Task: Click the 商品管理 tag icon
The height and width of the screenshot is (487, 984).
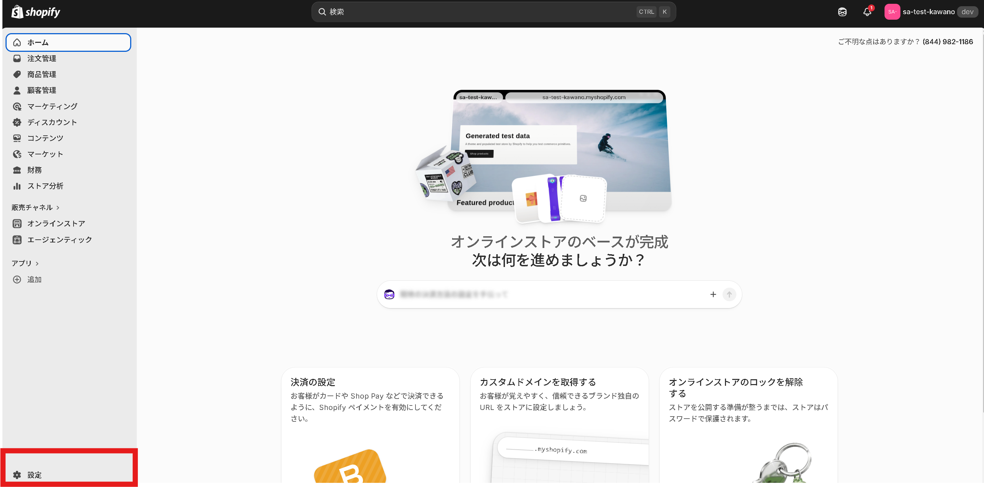Action: (17, 75)
